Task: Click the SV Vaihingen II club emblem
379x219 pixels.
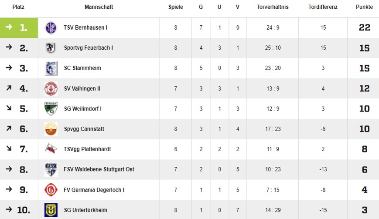Action: pos(51,88)
